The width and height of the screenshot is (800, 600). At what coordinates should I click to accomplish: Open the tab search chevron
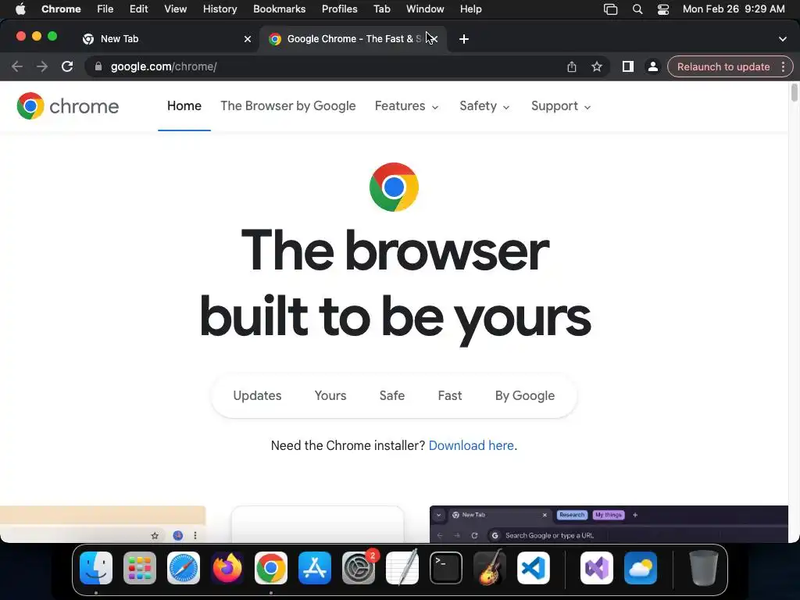click(783, 39)
